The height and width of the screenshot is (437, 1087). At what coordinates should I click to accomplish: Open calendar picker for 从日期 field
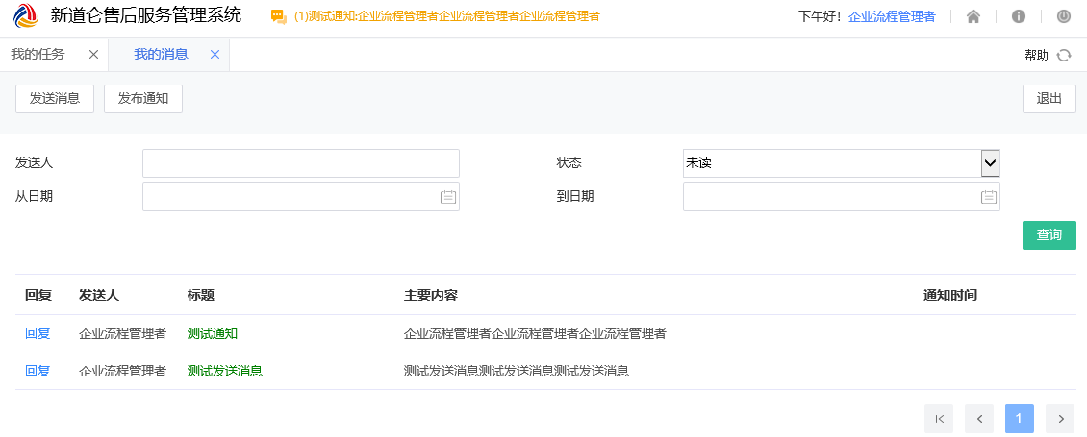447,197
